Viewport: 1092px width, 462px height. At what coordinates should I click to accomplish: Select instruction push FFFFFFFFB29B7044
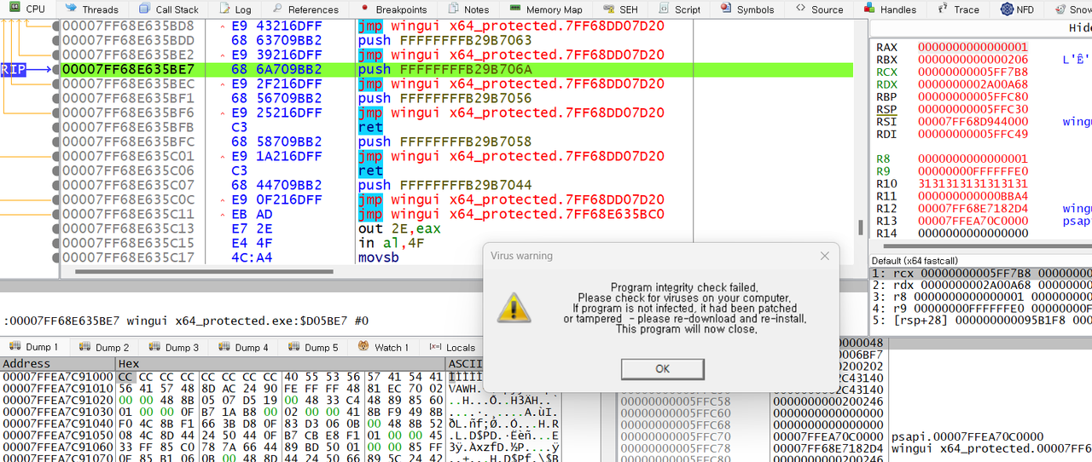point(445,186)
